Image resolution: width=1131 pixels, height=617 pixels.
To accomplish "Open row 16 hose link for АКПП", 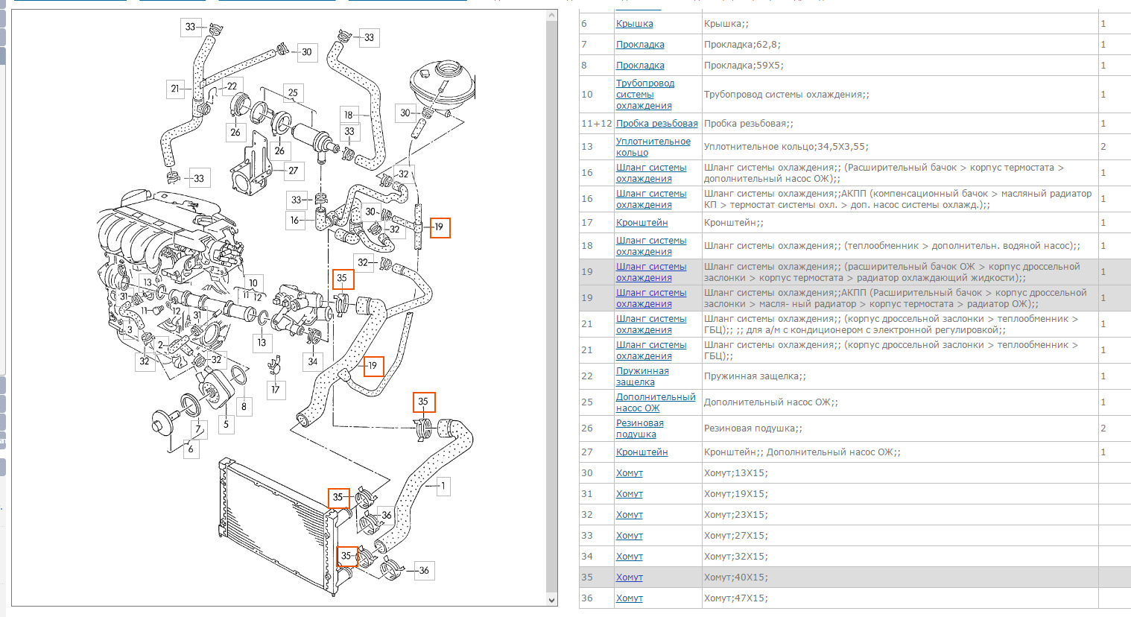I will tap(651, 199).
